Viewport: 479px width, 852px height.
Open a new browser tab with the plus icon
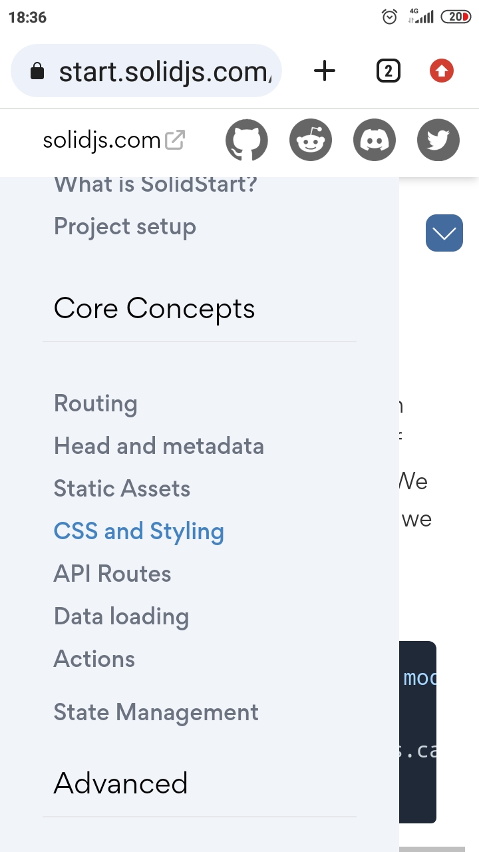325,71
